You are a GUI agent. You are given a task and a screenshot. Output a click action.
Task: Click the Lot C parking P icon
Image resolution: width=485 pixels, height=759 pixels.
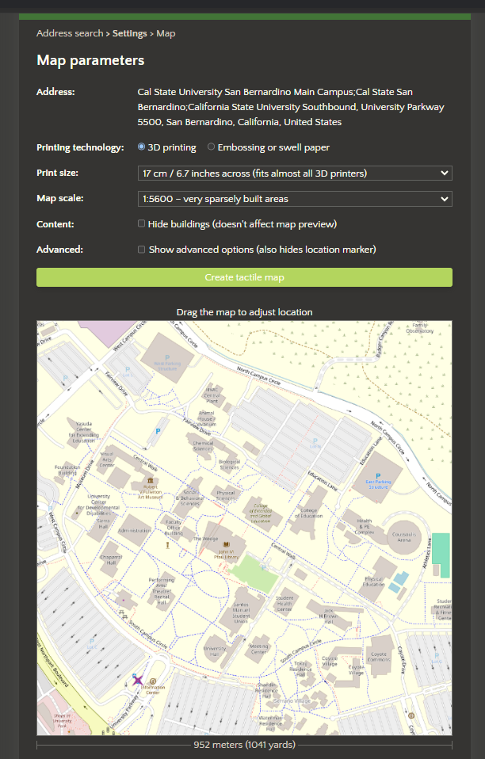tap(91, 642)
